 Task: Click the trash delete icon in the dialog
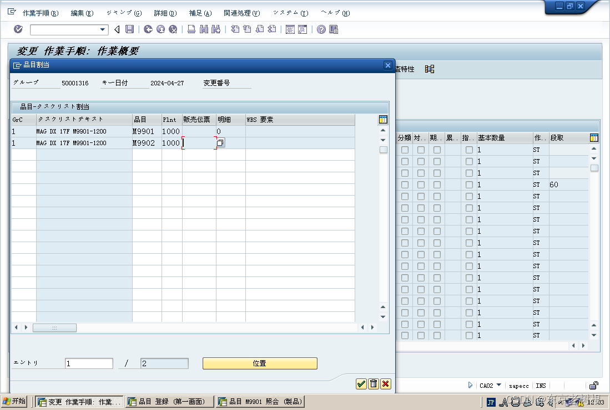point(372,383)
